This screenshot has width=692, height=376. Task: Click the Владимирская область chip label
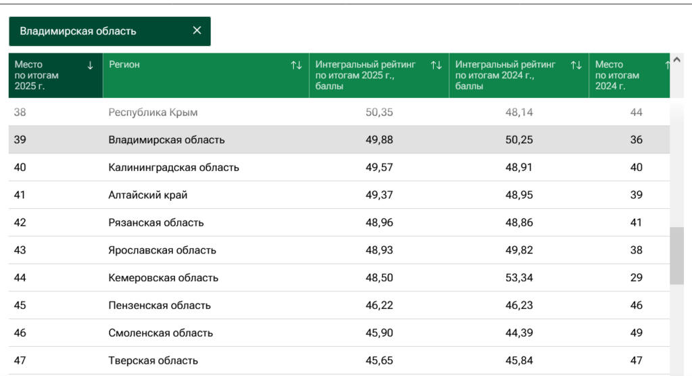tap(78, 31)
